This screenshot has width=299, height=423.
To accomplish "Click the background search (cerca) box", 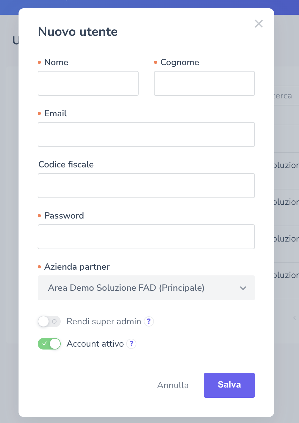I will (x=286, y=96).
